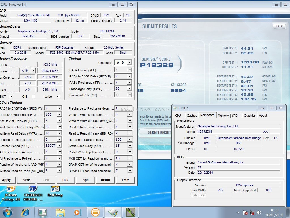Click the CPU-Z window title icon
Image resolution: width=290 pixels, height=218 pixels.
[175, 108]
